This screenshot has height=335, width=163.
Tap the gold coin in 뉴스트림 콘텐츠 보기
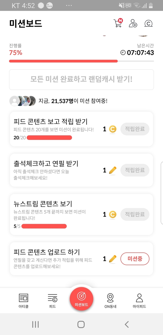click(113, 215)
